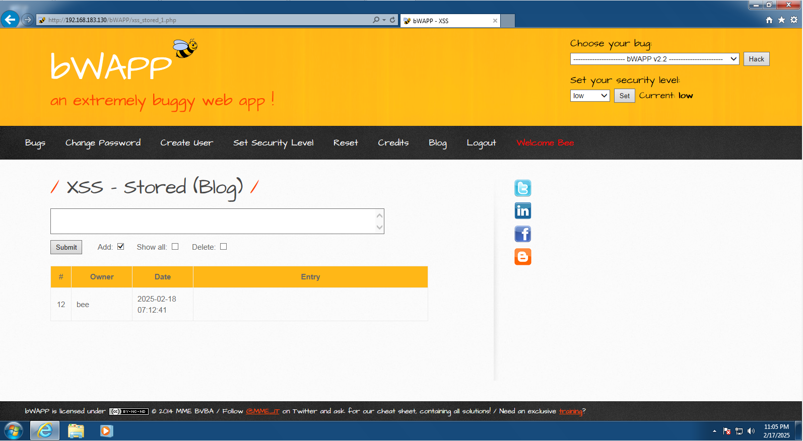Screen dimensions: 803x441
Task: Open the address bar search dropdown arrow
Action: pyautogui.click(x=384, y=20)
